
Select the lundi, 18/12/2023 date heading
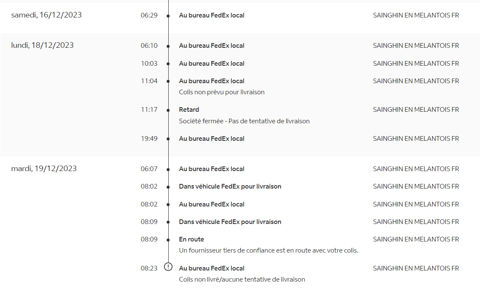pyautogui.click(x=42, y=45)
